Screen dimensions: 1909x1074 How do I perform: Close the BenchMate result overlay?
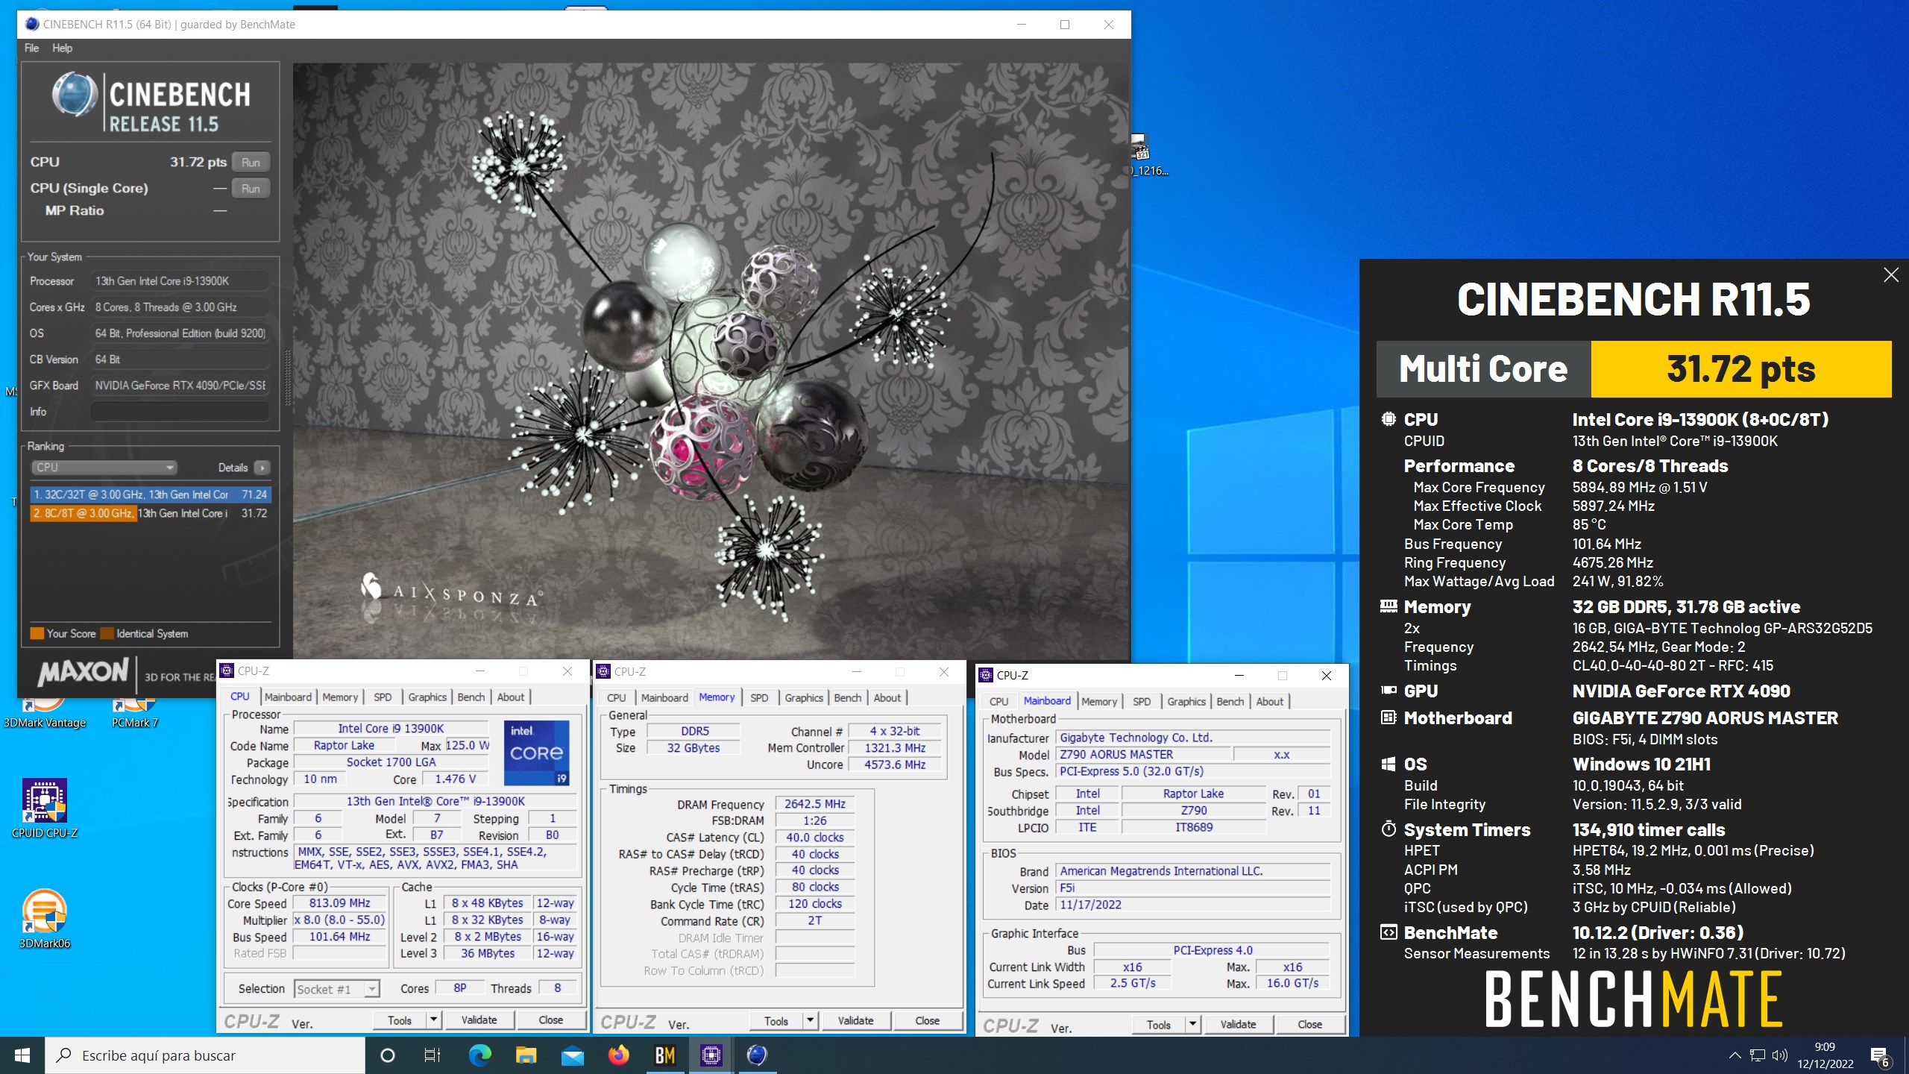[x=1891, y=275]
